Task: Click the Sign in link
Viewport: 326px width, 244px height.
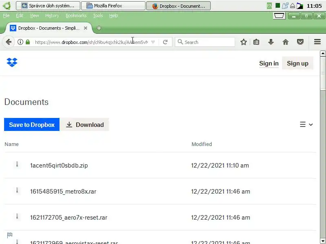Action: pos(269,63)
